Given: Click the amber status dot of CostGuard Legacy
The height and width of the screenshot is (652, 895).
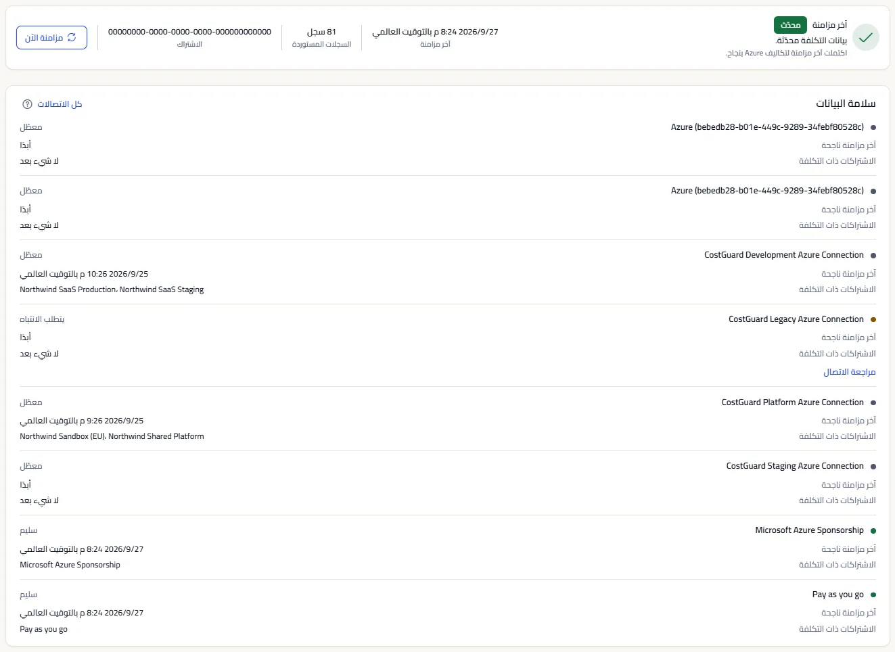Looking at the screenshot, I should [x=873, y=319].
